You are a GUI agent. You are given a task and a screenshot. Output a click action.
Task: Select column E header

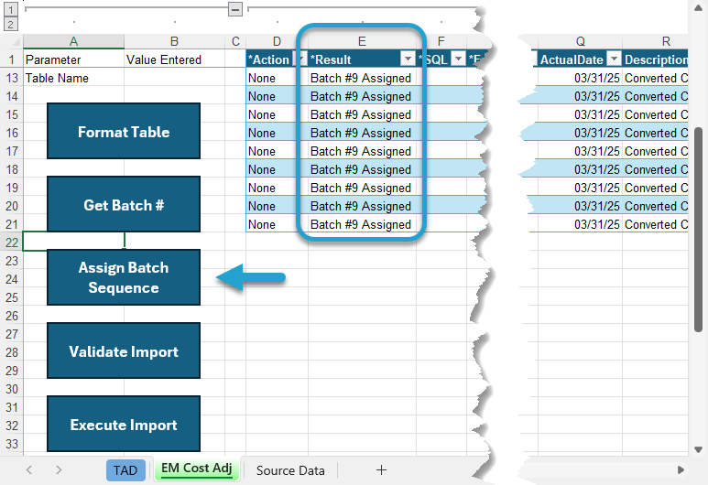(362, 41)
